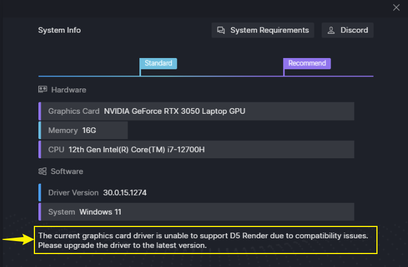Click the chat icon beside System Requirements
The width and height of the screenshot is (408, 267).
click(221, 30)
